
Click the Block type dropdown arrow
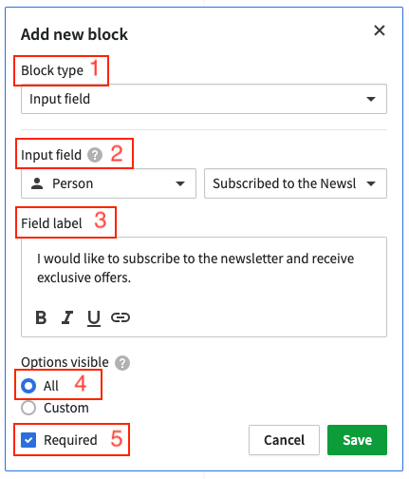[371, 99]
